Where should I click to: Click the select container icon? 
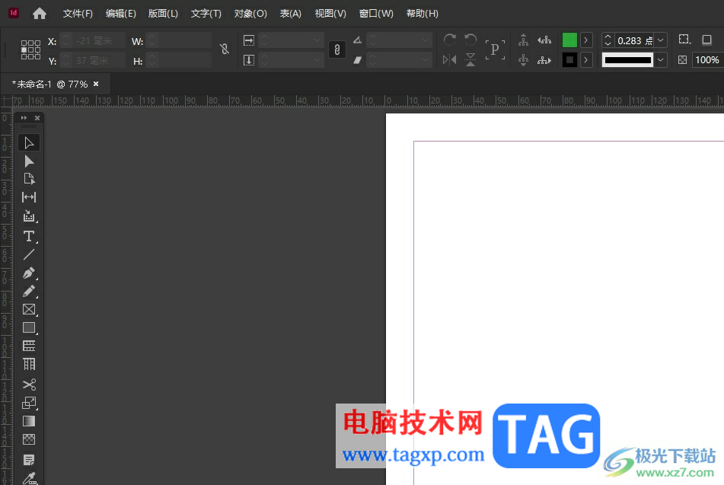pyautogui.click(x=523, y=40)
